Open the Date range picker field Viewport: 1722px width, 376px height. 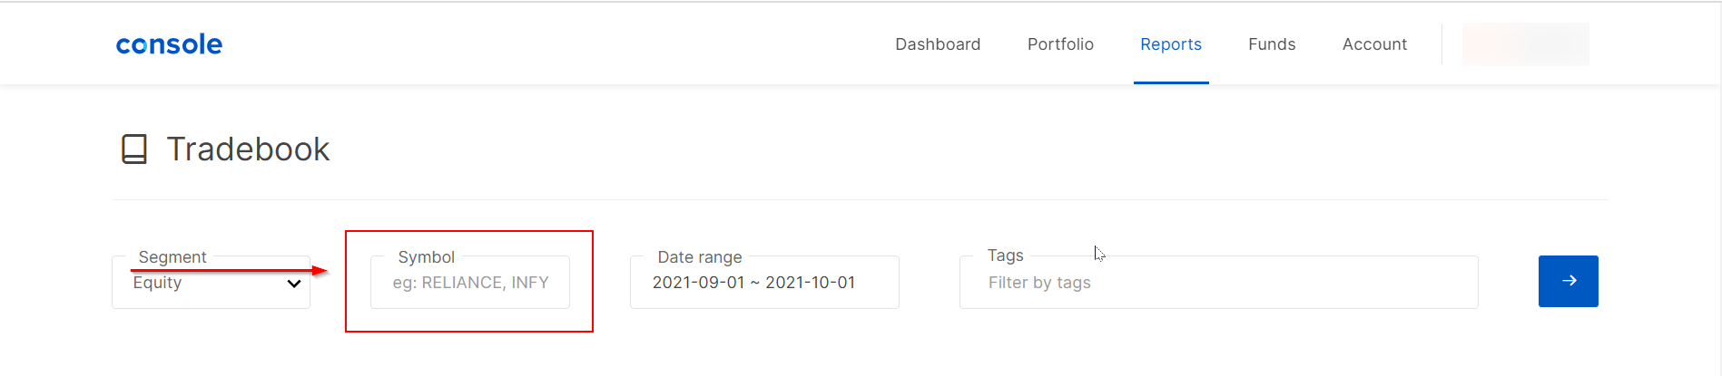[x=764, y=283]
